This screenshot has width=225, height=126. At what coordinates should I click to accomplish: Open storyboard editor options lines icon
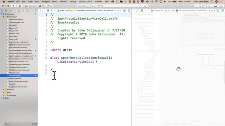tap(218, 10)
